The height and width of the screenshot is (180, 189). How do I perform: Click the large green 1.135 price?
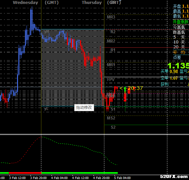click(x=178, y=66)
